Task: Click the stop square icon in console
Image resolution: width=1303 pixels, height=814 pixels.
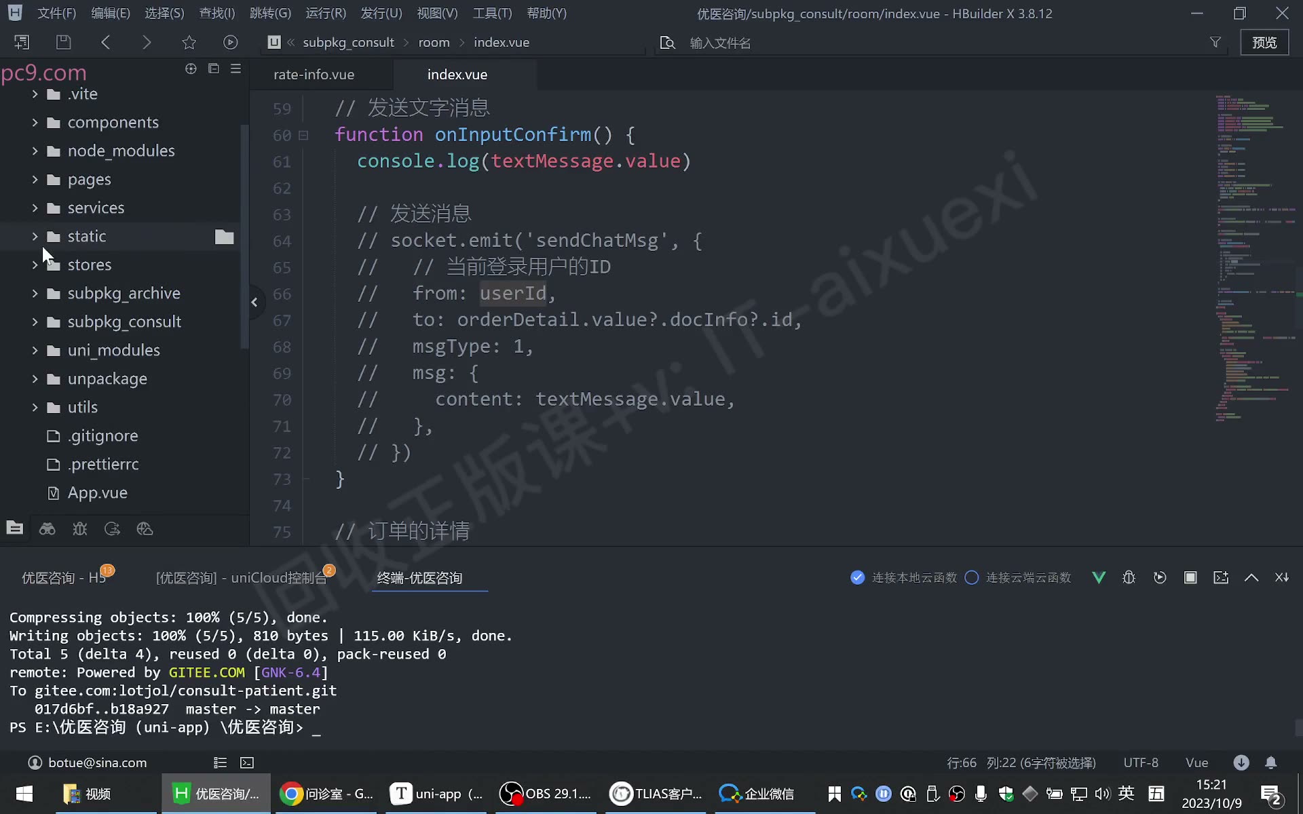Action: click(1190, 577)
